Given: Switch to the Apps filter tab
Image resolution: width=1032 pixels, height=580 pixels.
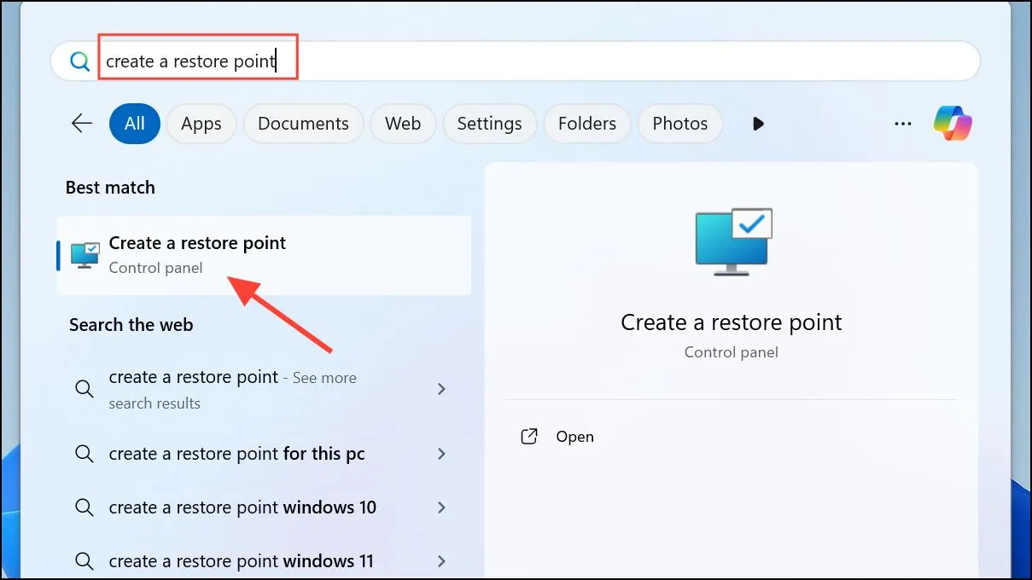Looking at the screenshot, I should tap(201, 124).
